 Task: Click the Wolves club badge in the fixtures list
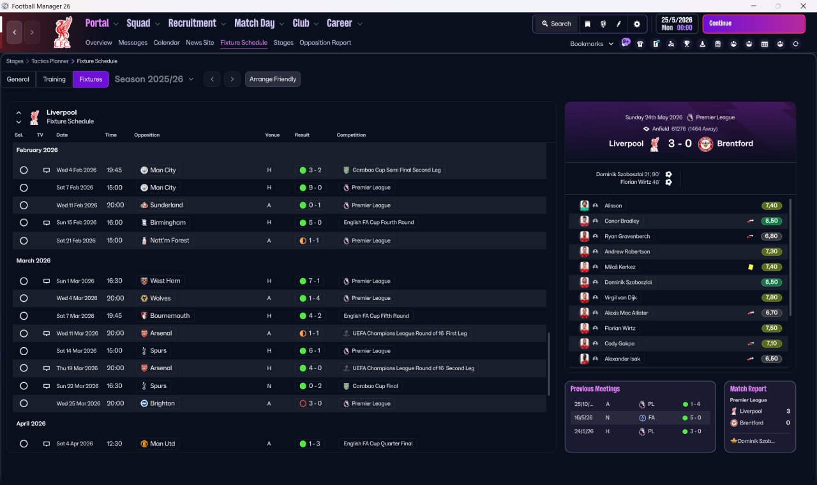tap(144, 298)
